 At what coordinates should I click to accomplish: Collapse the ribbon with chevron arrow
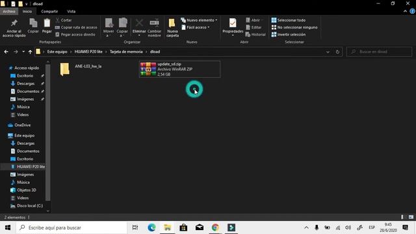(405, 12)
